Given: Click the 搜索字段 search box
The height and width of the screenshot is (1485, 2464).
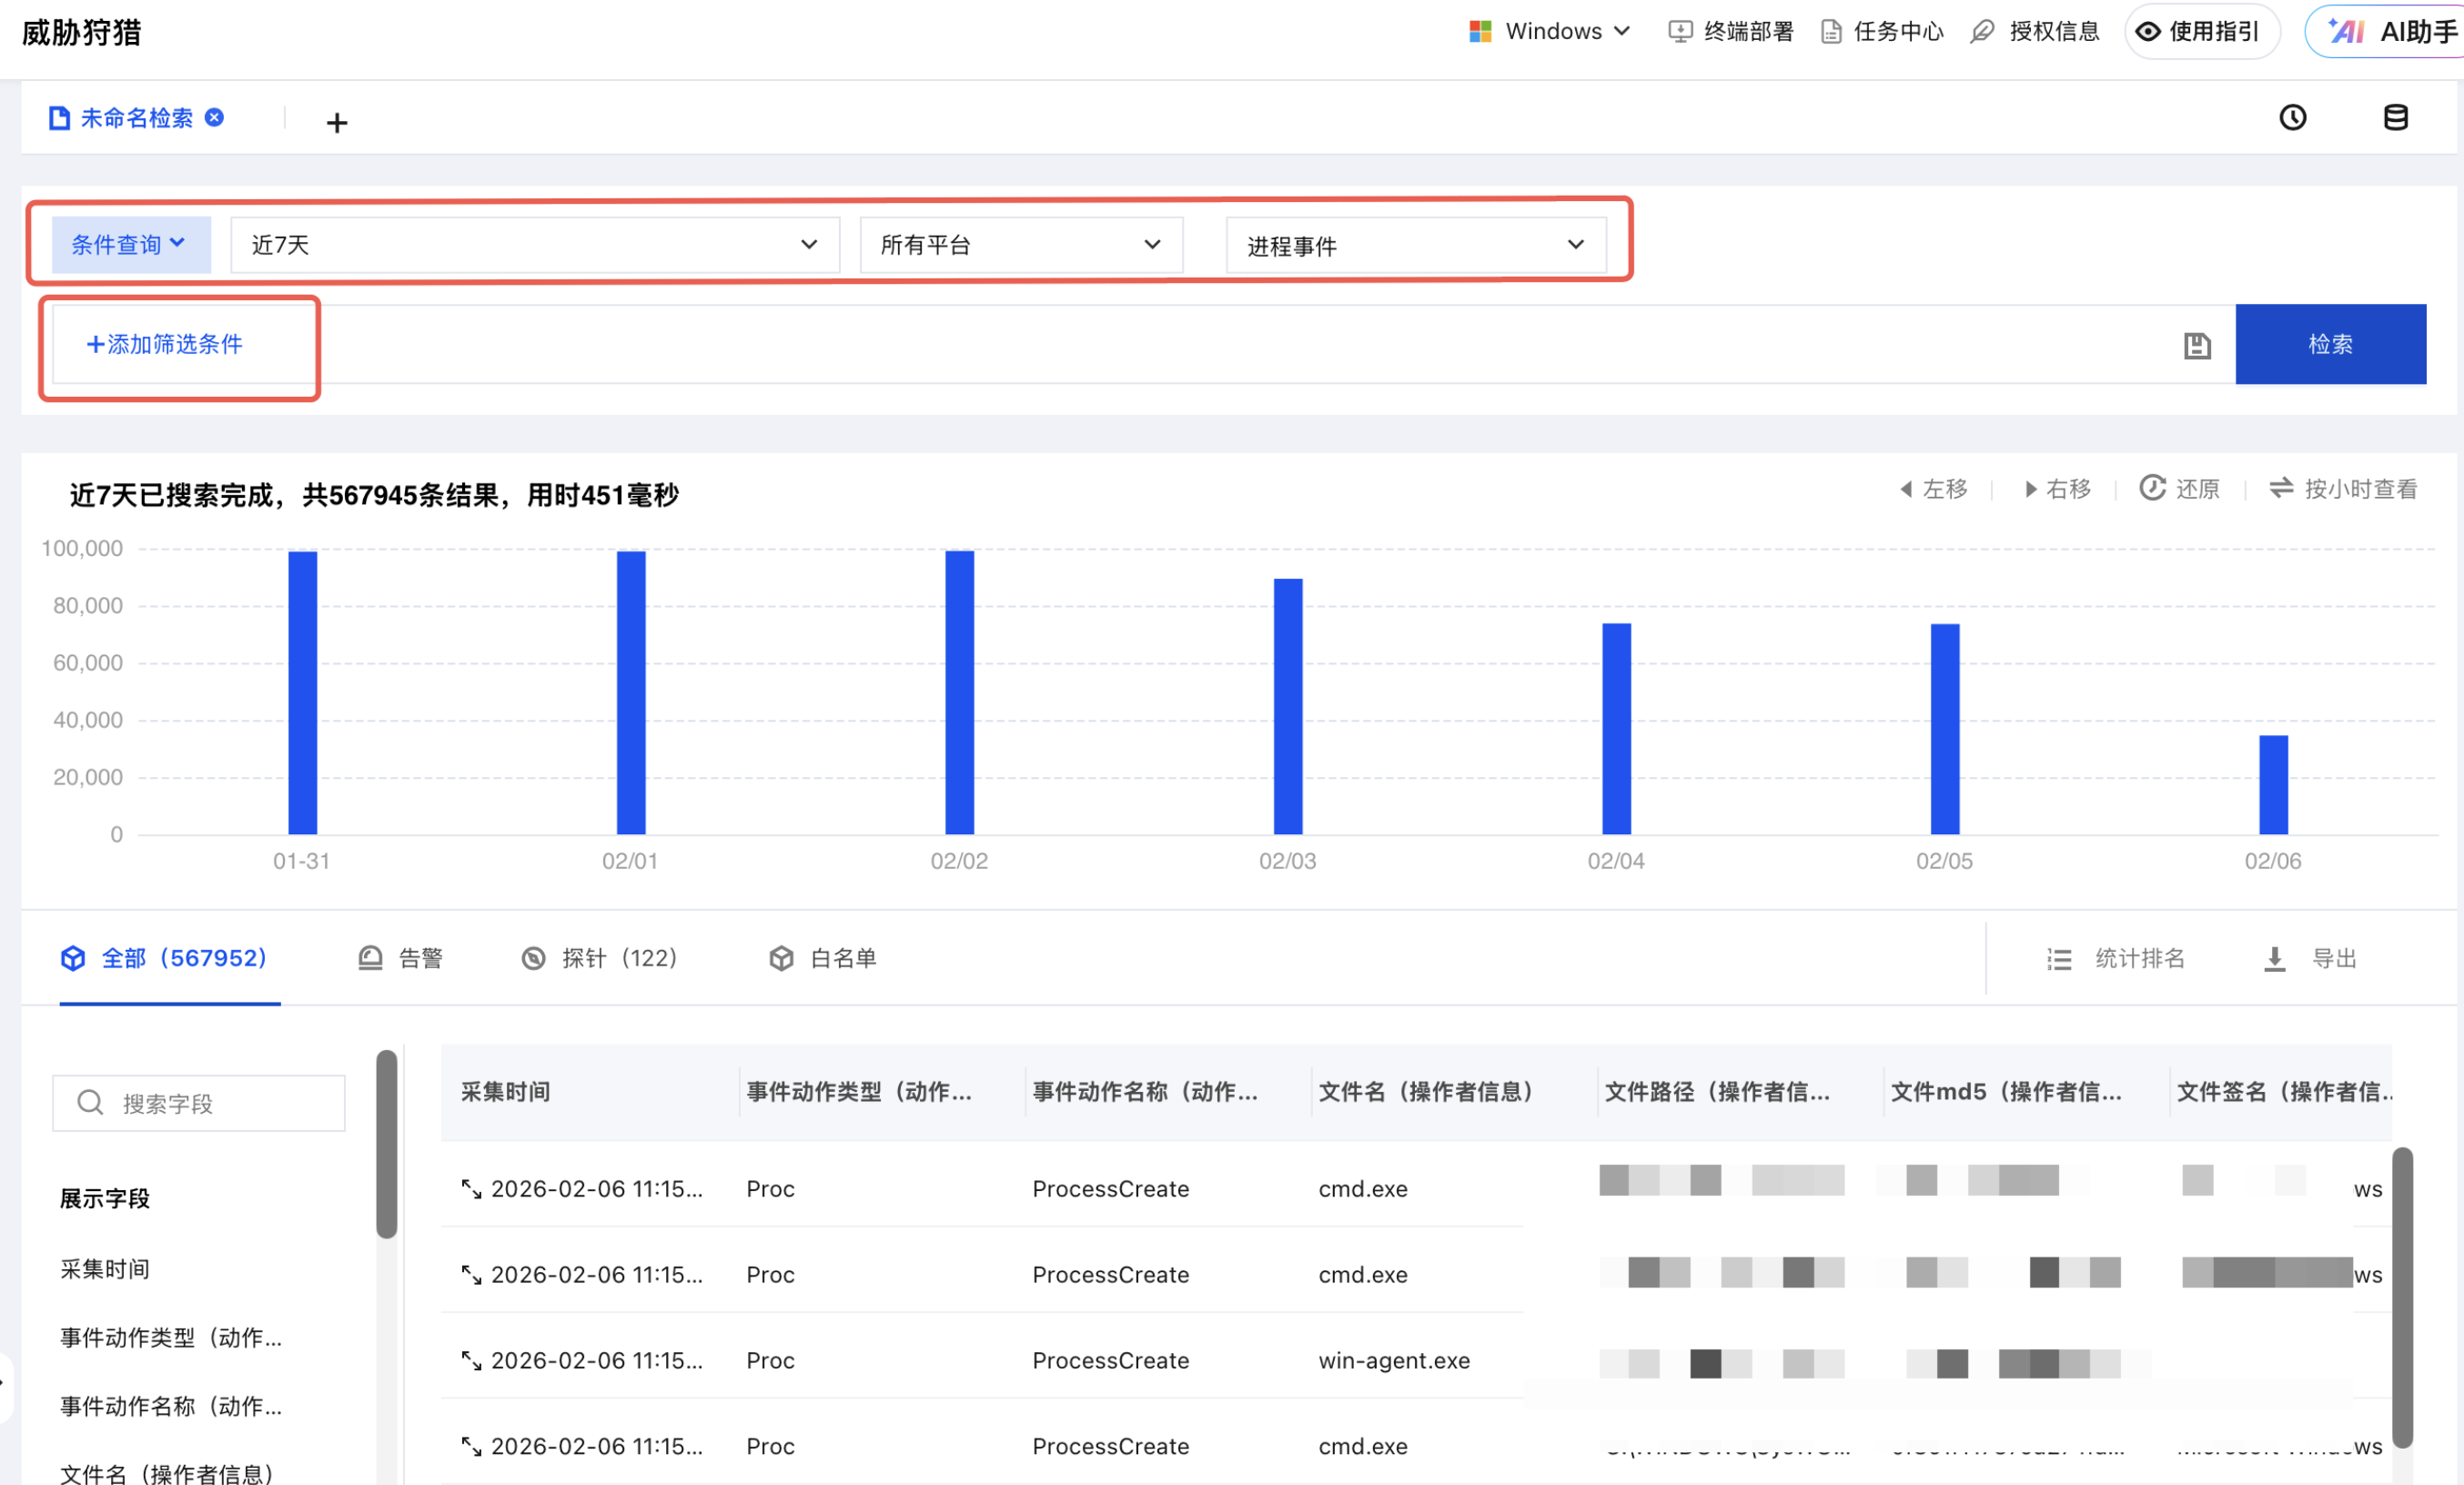Looking at the screenshot, I should coord(200,1103).
